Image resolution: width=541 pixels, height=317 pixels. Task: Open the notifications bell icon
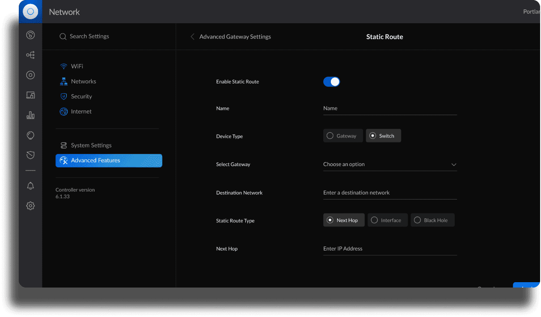[x=30, y=186]
